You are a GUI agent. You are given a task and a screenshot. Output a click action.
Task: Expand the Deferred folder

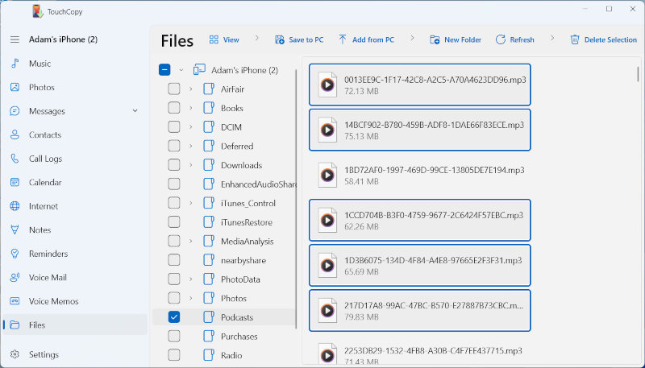pos(191,146)
